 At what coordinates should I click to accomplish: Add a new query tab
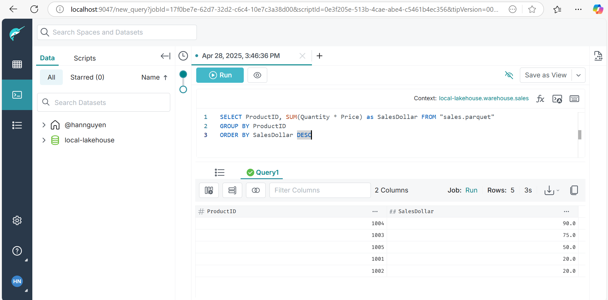tap(320, 56)
